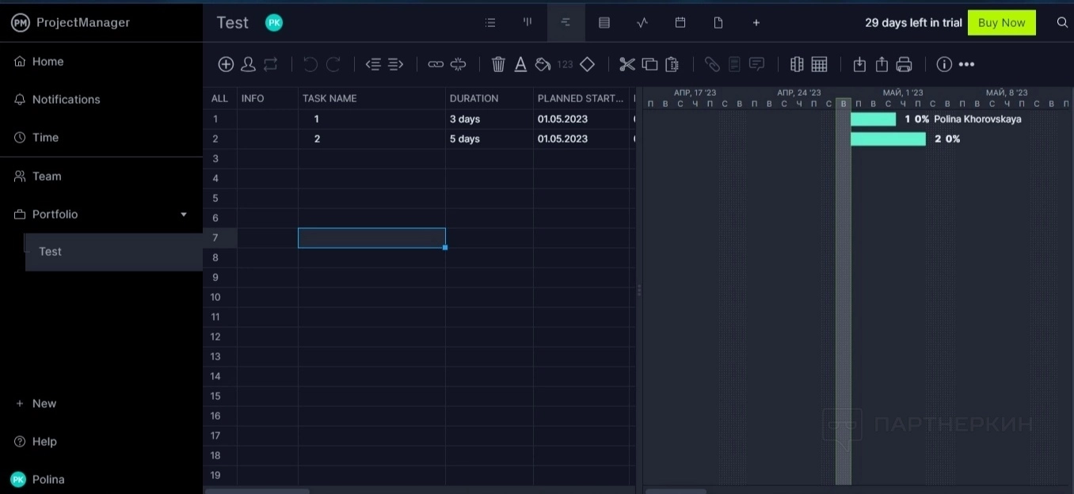Delete selection with the trash can icon
Image resolution: width=1074 pixels, height=494 pixels.
pyautogui.click(x=498, y=65)
